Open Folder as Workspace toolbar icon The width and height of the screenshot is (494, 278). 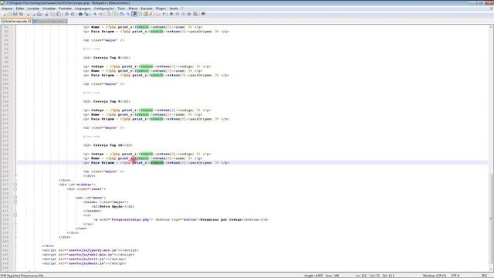click(x=157, y=14)
